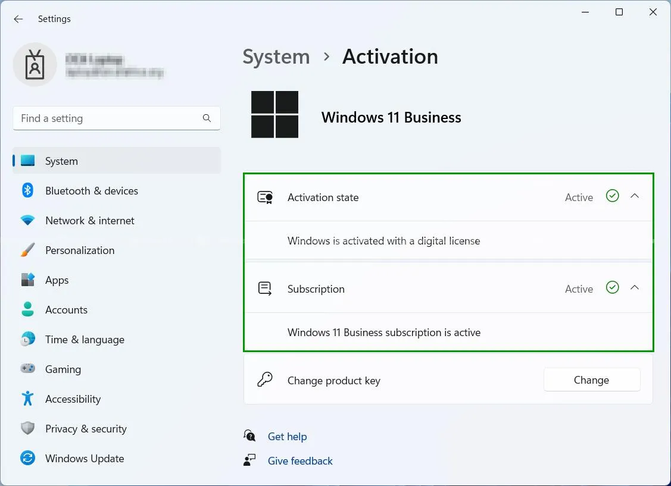Open the Get help link
Viewport: 671px width, 486px height.
click(x=287, y=437)
